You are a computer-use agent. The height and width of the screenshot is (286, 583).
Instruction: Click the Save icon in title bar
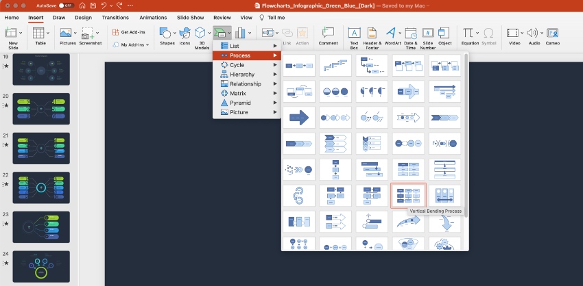coord(93,6)
